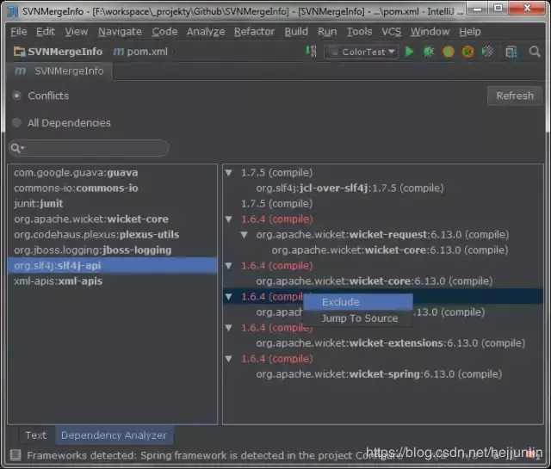
Task: Open the ColorTest run configuration dropdown
Action: click(362, 52)
